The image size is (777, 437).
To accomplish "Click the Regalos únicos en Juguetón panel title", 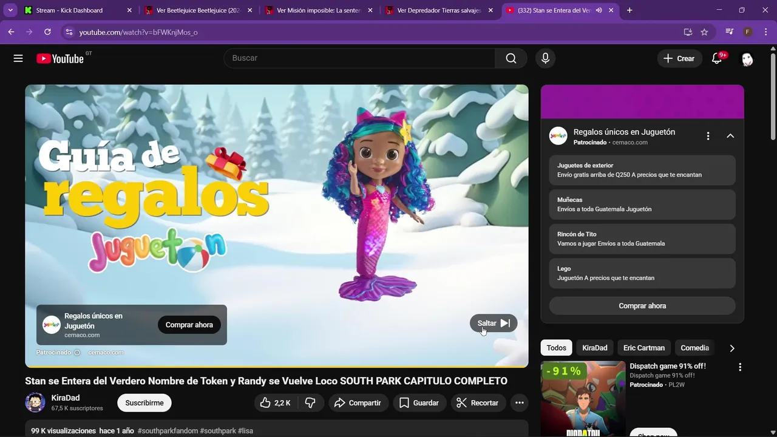I will [x=624, y=132].
